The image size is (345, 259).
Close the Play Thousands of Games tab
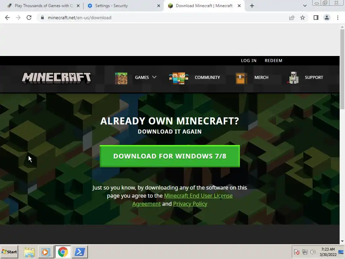pyautogui.click(x=78, y=6)
